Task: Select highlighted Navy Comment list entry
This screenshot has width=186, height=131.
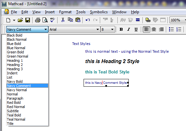Action: 27,86
